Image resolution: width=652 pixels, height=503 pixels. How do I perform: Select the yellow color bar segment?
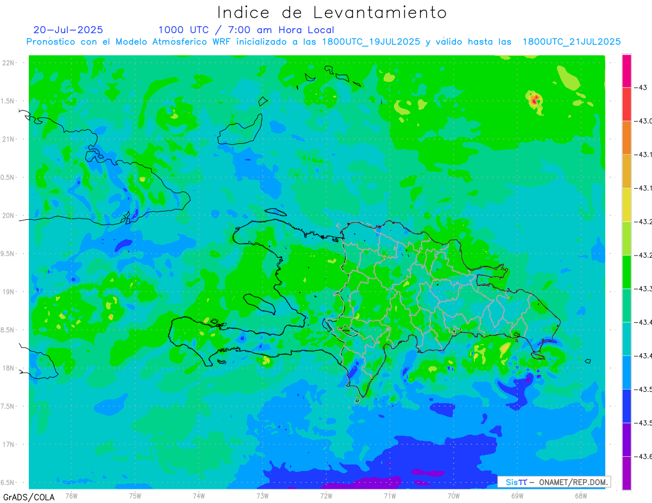pyautogui.click(x=626, y=205)
